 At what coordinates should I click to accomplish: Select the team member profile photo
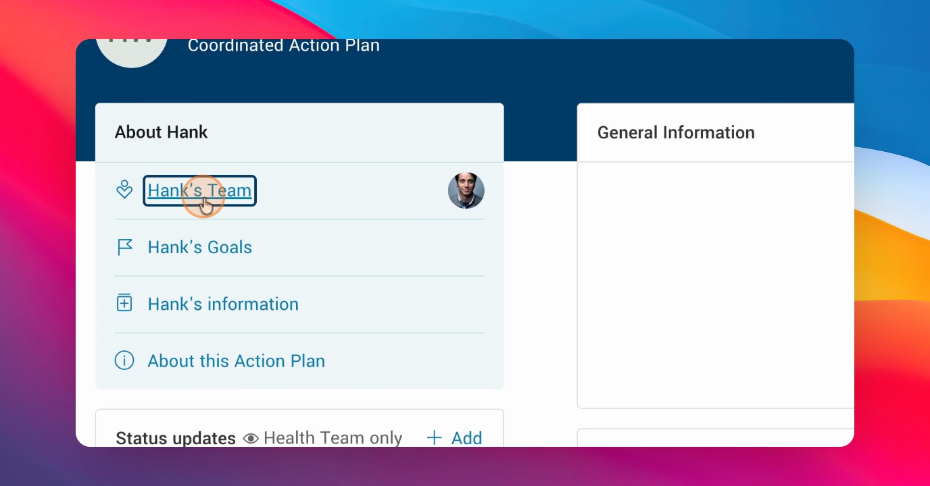click(x=466, y=190)
